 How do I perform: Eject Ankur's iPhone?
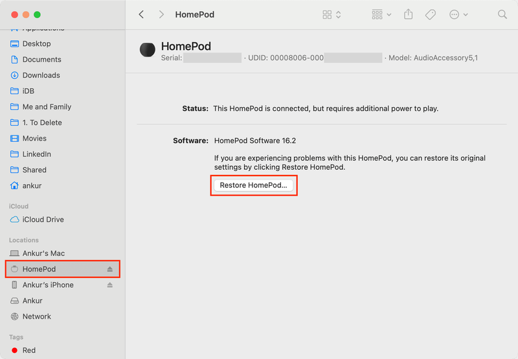tap(110, 285)
